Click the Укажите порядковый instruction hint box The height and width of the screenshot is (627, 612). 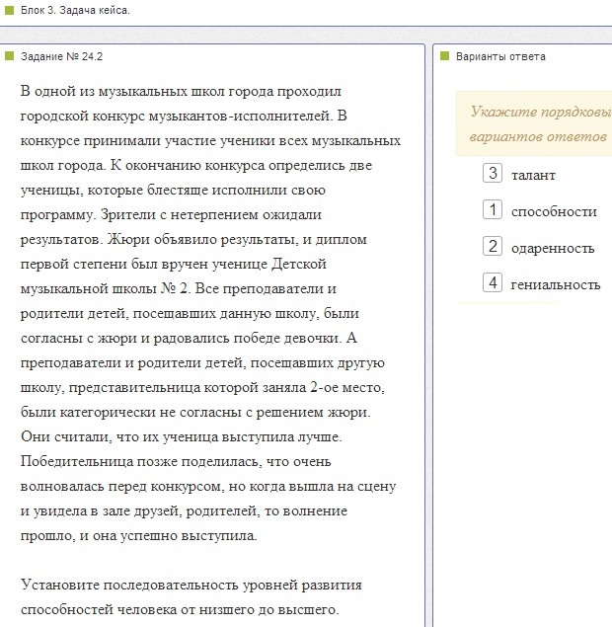534,123
